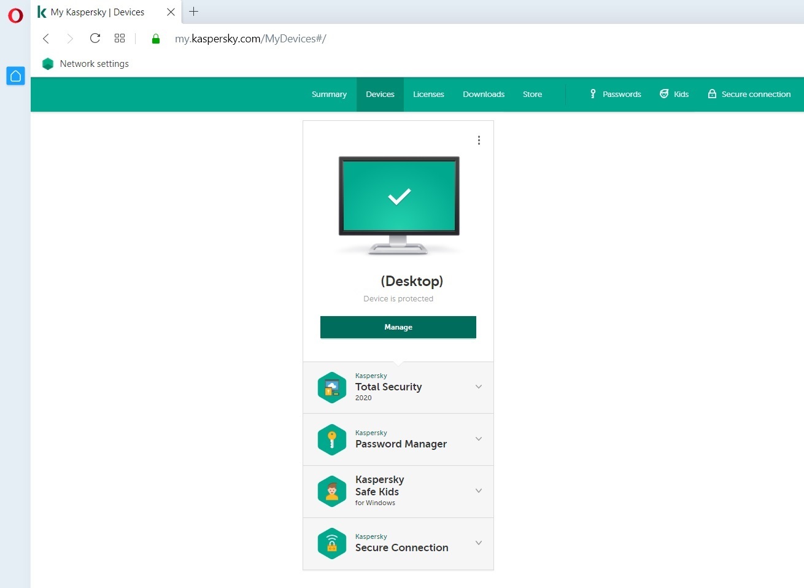Click the Kaspersky Safe Kids label
The width and height of the screenshot is (804, 588).
379,490
